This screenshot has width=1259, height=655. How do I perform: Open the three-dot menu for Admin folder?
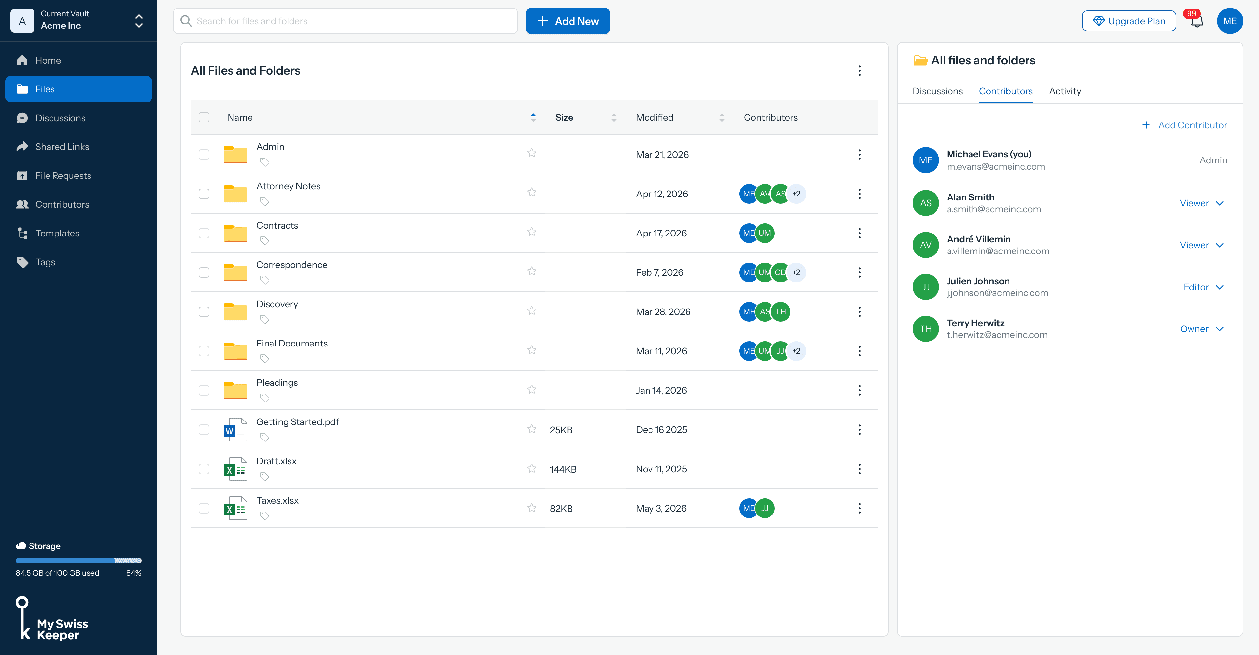pos(859,155)
